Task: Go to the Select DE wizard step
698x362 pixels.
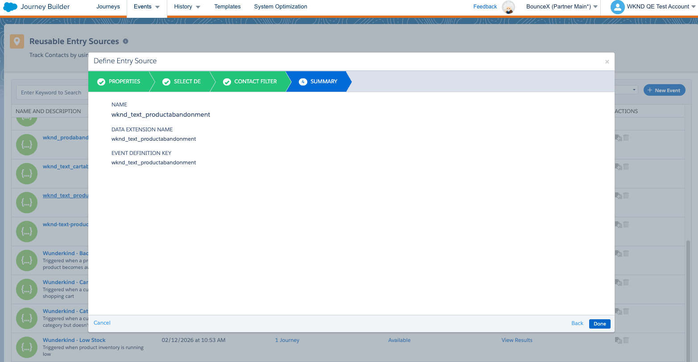Action: tap(182, 81)
